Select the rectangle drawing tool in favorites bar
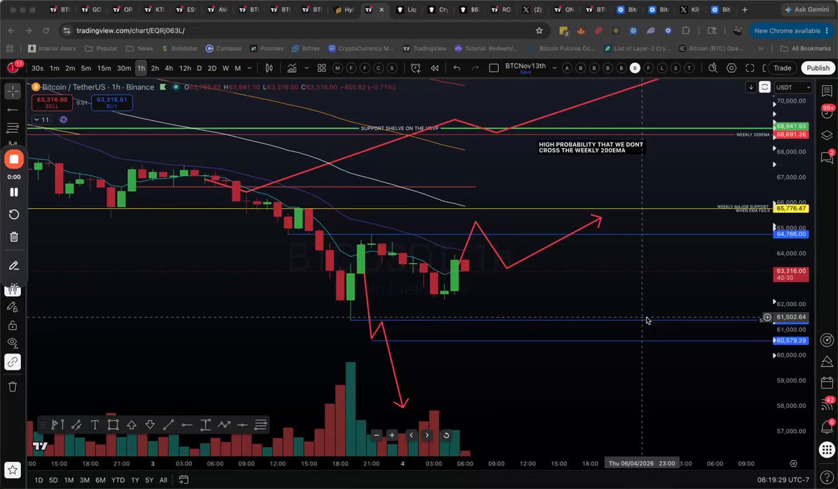 [x=112, y=424]
